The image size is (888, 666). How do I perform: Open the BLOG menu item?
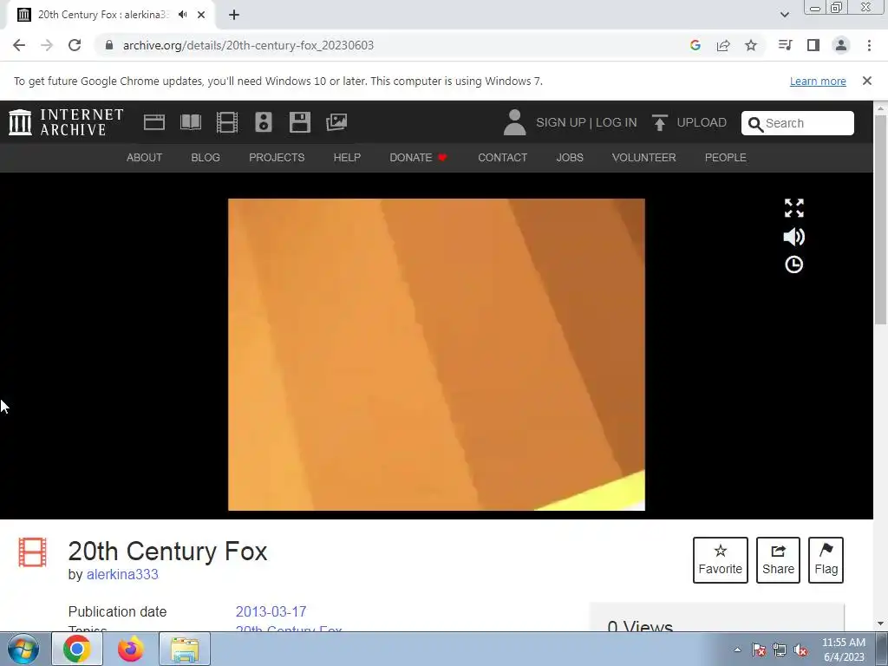(x=206, y=158)
